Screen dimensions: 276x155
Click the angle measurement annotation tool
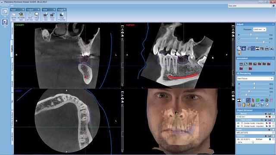246,64
